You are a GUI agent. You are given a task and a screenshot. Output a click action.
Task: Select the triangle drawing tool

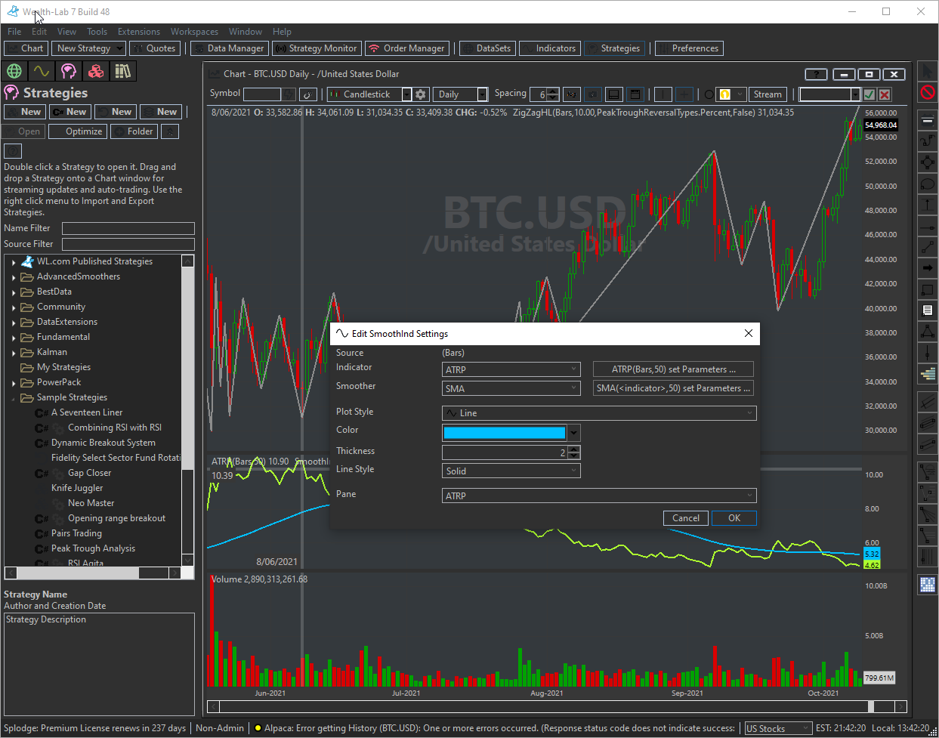[928, 332]
